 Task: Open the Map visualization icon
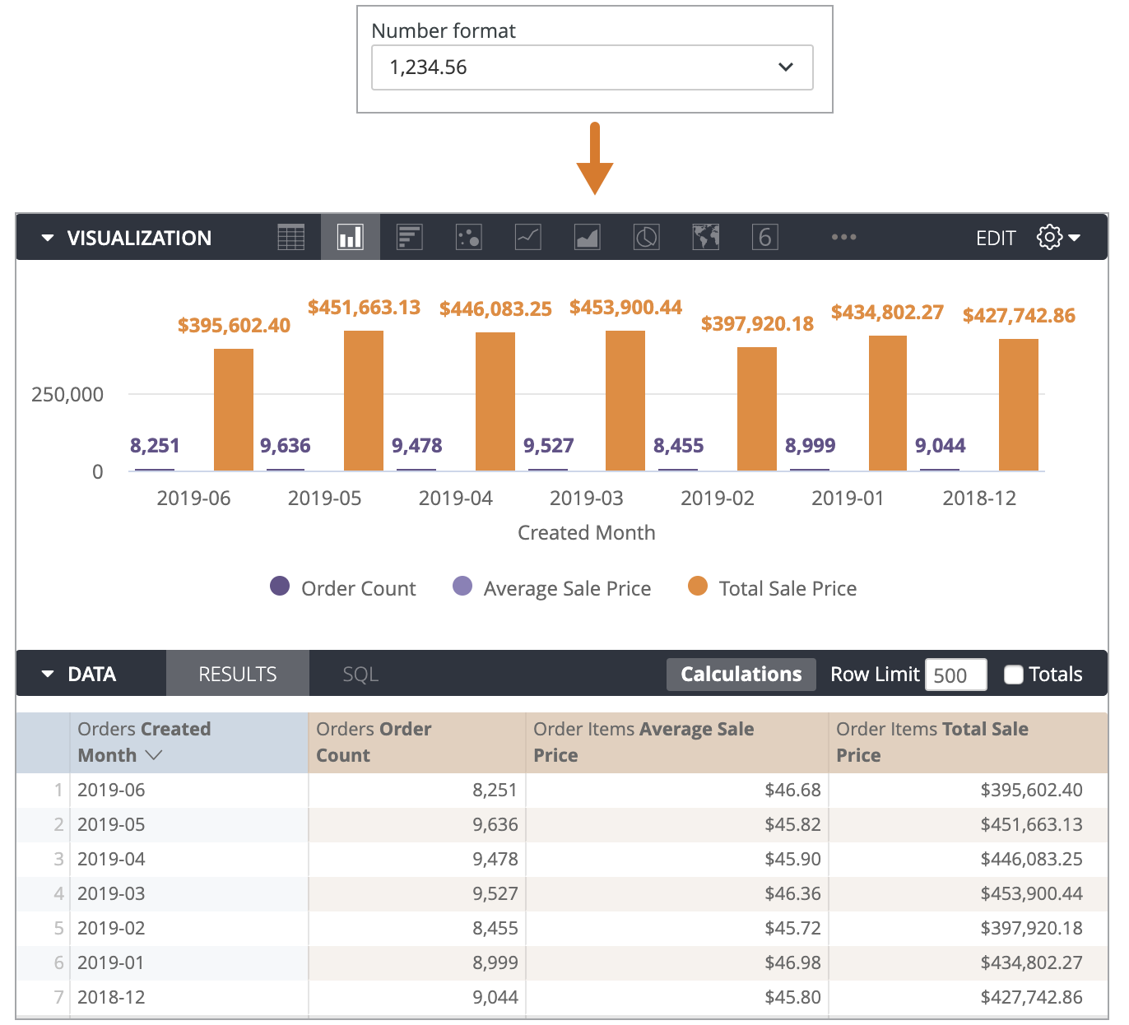point(705,237)
